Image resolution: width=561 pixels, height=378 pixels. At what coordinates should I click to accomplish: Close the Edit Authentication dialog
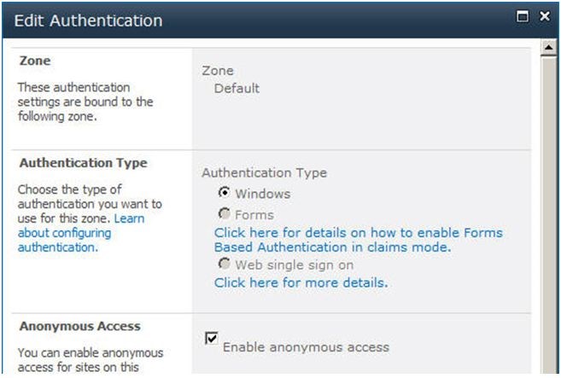point(545,16)
